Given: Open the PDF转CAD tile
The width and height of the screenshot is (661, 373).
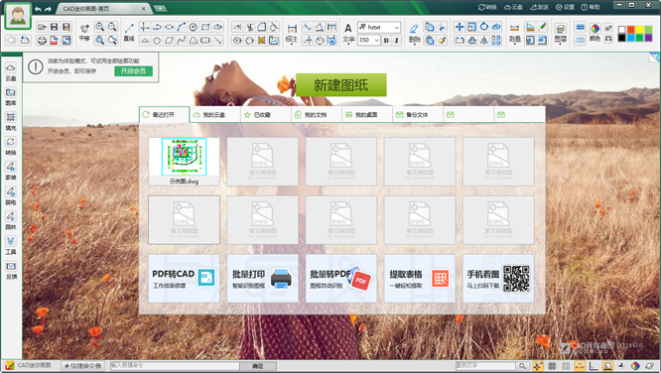Looking at the screenshot, I should [184, 278].
